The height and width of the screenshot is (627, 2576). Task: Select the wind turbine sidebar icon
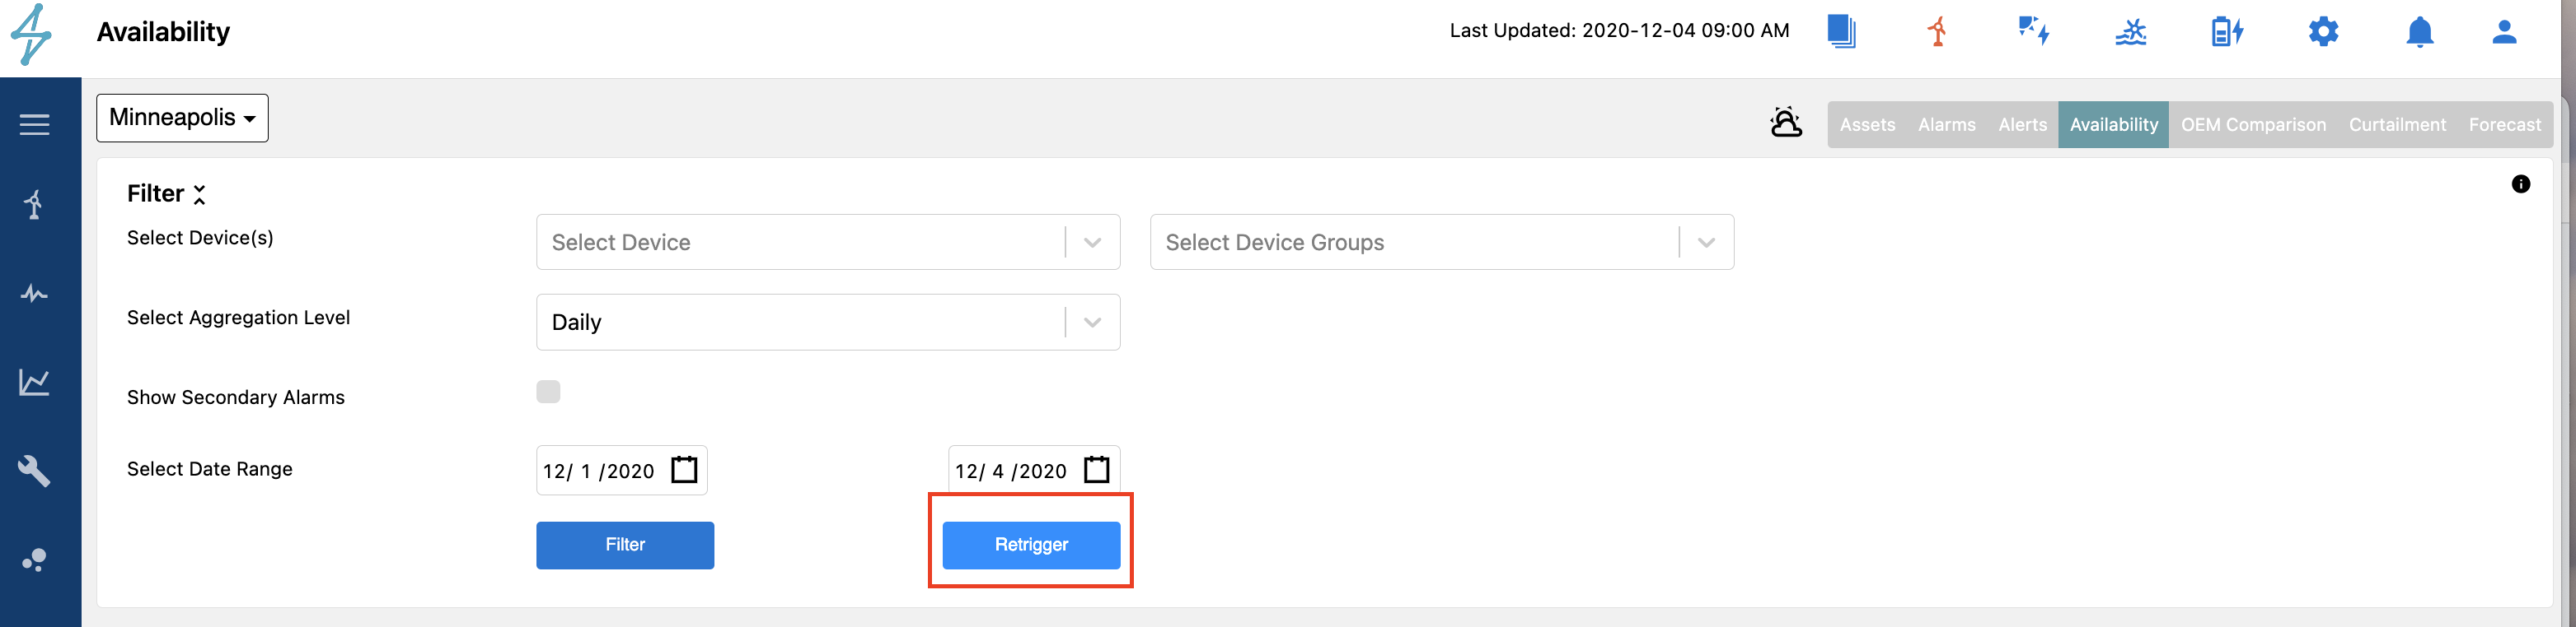click(x=34, y=205)
